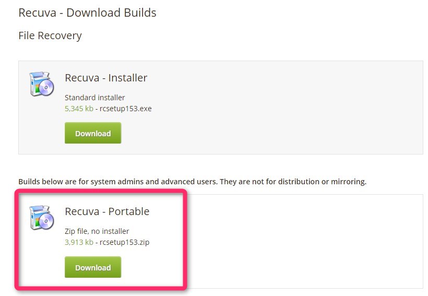Download the standard Recuva installer
This screenshot has width=428, height=296.
click(x=93, y=133)
